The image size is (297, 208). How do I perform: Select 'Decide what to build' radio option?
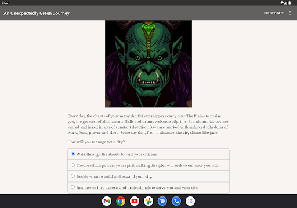pos(148,176)
